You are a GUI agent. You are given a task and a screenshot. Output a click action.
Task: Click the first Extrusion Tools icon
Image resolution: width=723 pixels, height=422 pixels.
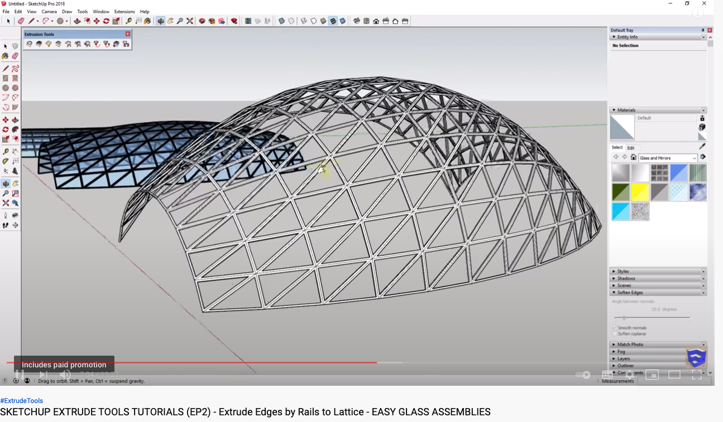click(x=29, y=44)
